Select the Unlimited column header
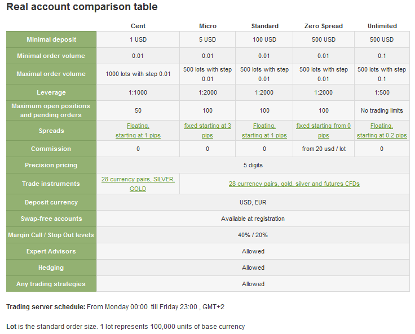The width and height of the screenshot is (415, 334). coord(382,26)
